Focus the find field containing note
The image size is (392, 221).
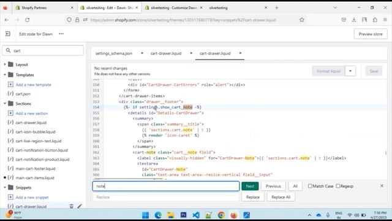(166, 186)
